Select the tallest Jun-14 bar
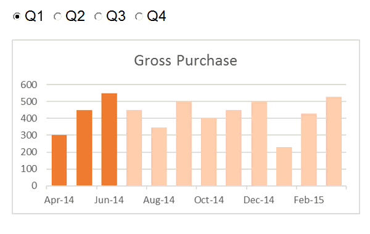 (x=109, y=140)
